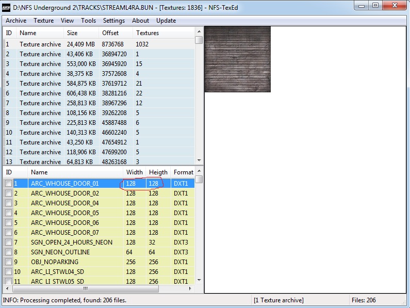Viewport: 410px width, 308px height.
Task: Click the texture list scroll-down arrow
Action: click(x=199, y=280)
